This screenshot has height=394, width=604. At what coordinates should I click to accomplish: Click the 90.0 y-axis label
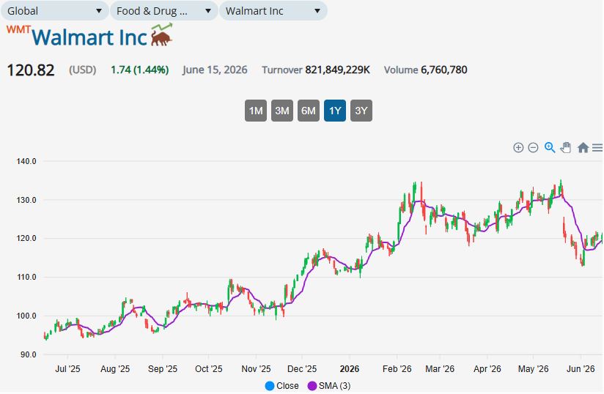(29, 354)
